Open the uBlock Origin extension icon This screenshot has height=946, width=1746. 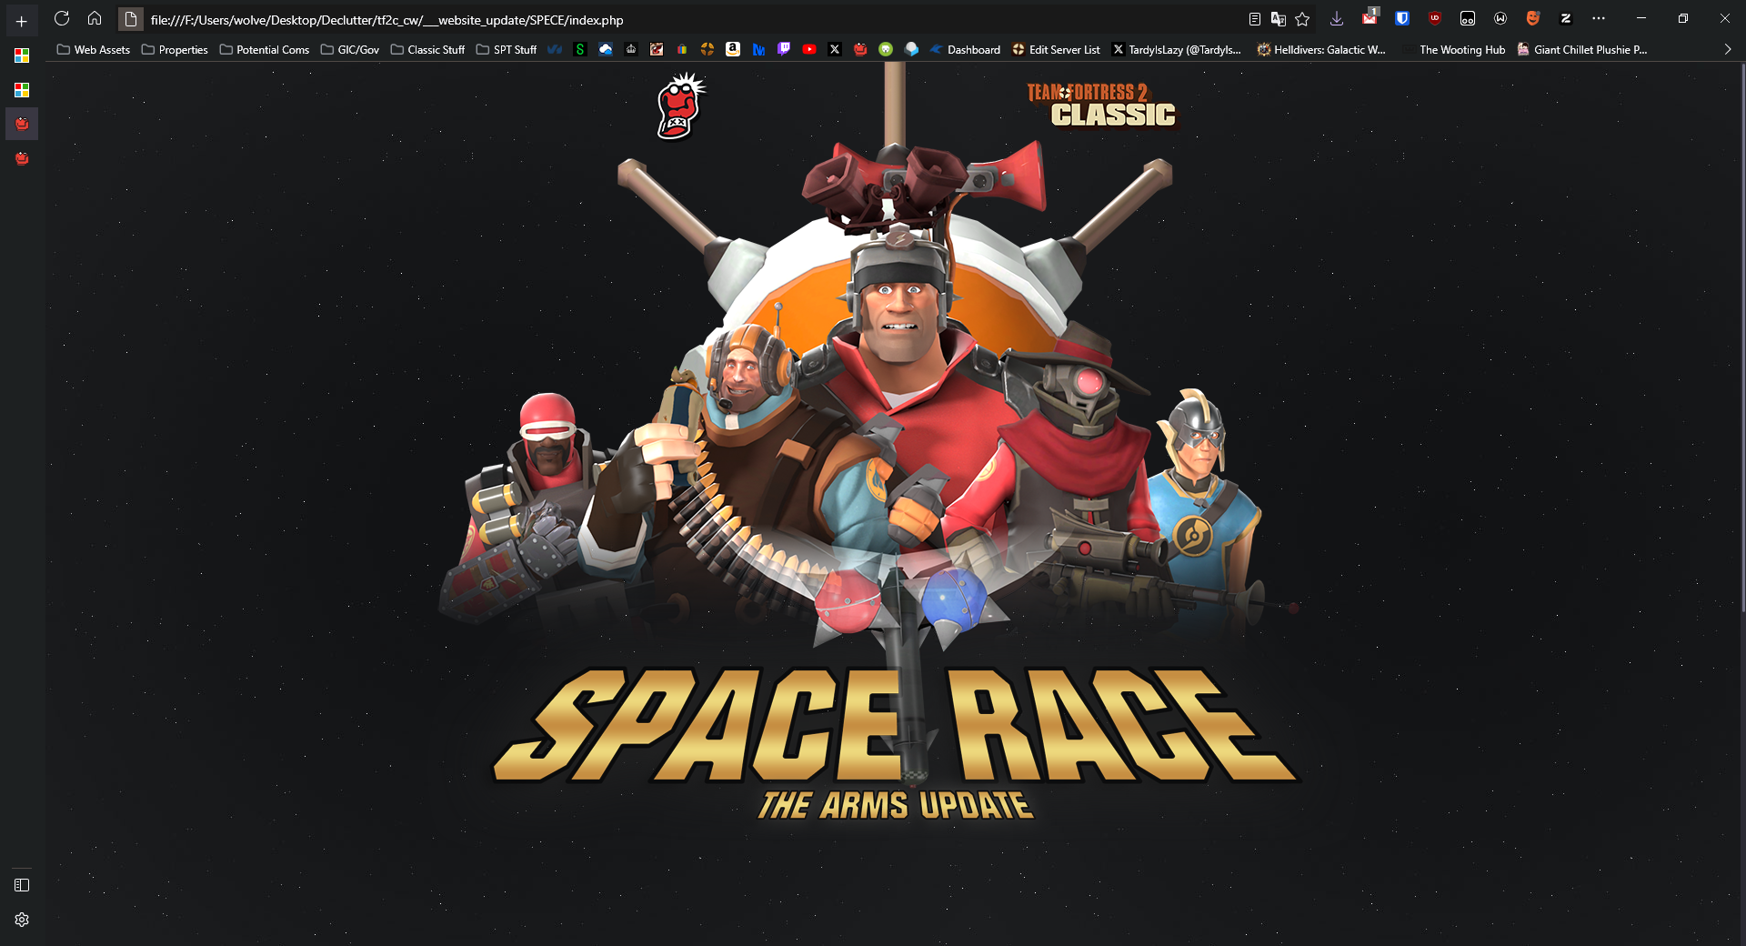tap(1435, 18)
